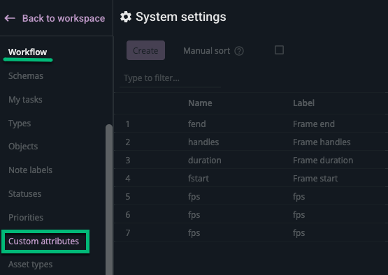Select the fend attribute name
Image resolution: width=388 pixels, height=275 pixels.
[x=196, y=124]
